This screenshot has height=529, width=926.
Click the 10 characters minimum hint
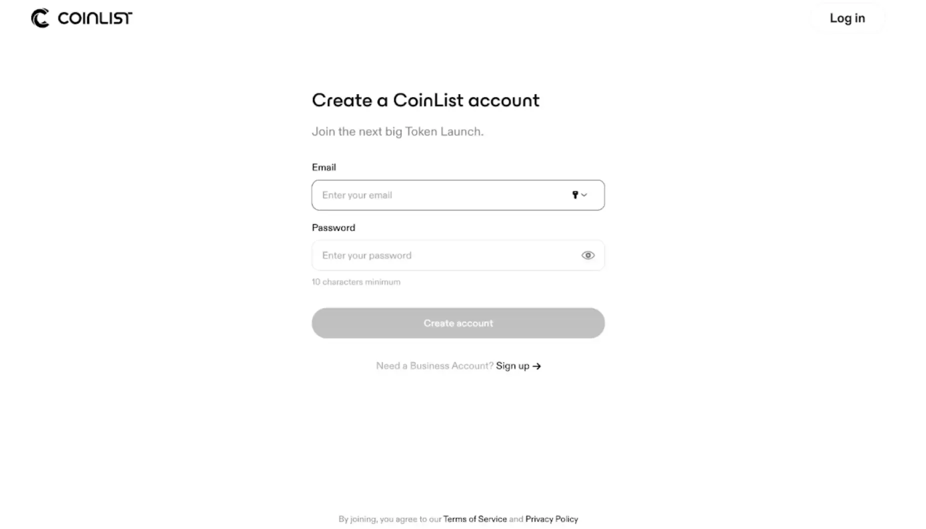click(x=356, y=282)
